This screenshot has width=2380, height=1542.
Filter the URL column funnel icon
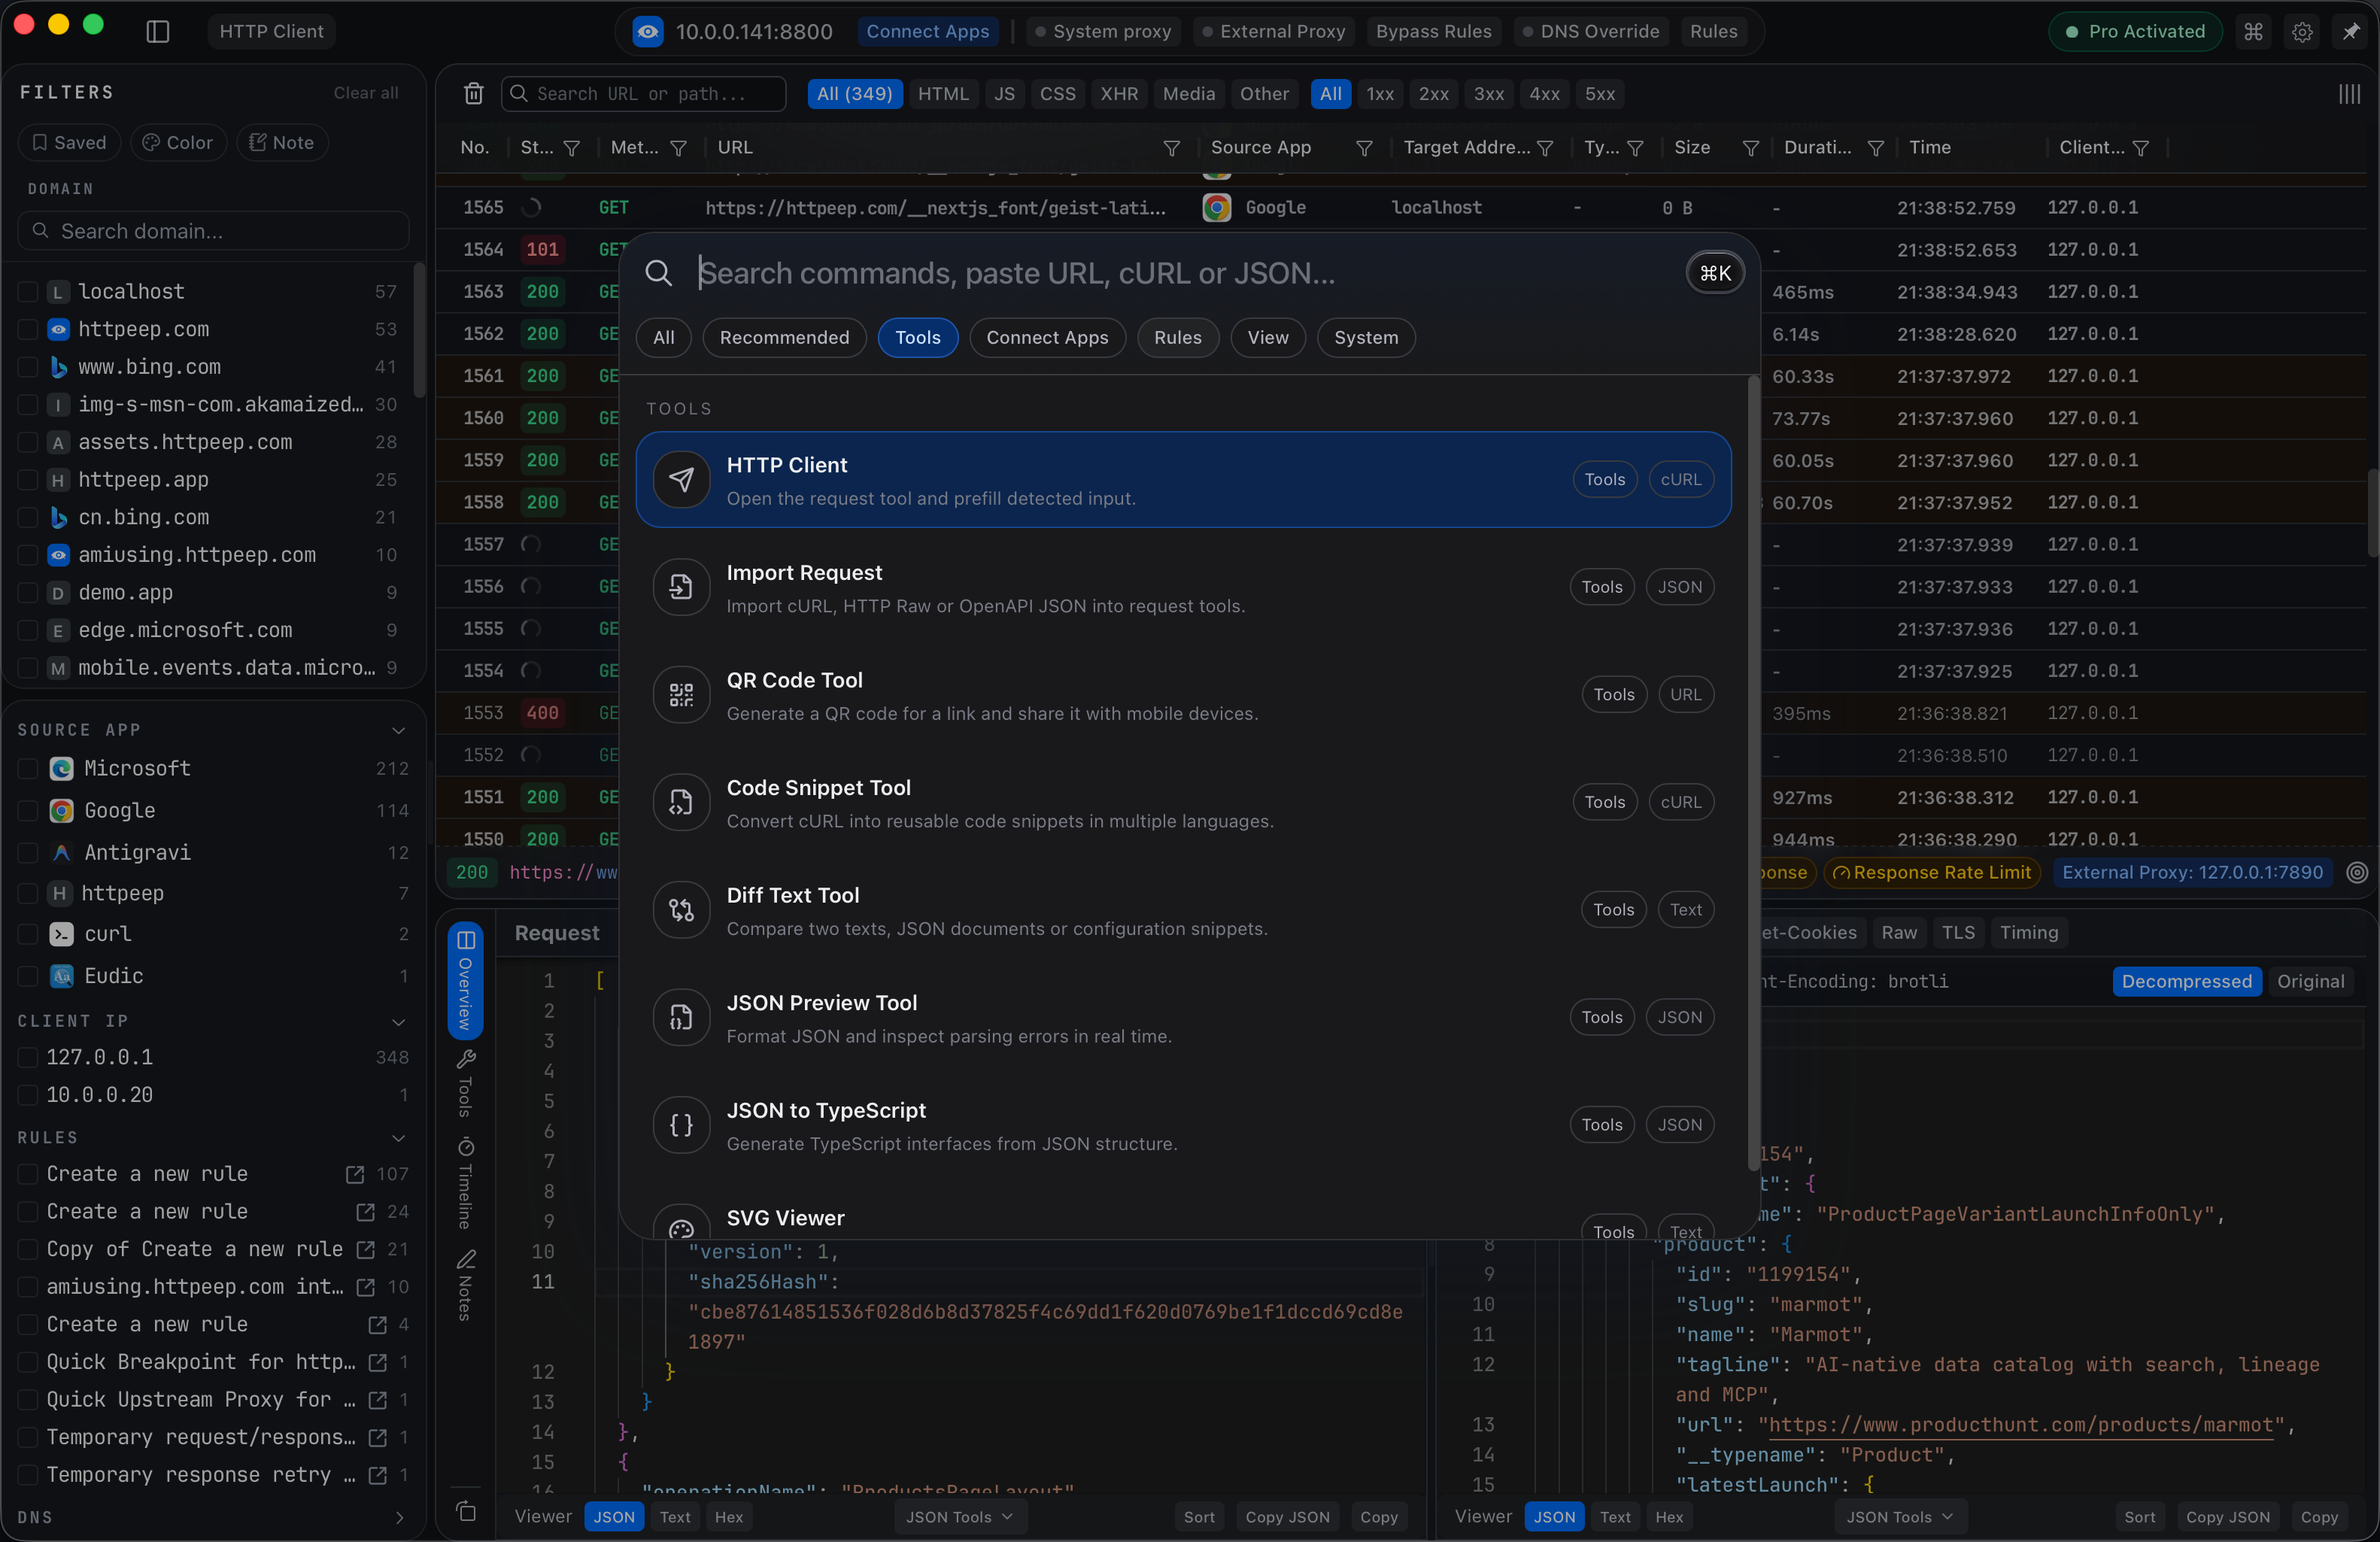[x=1172, y=148]
